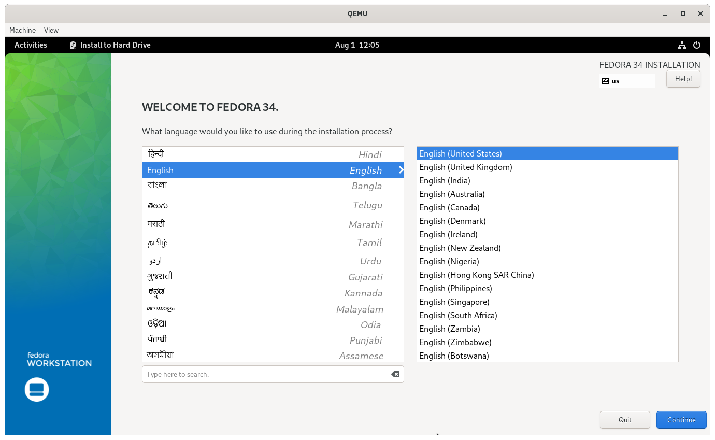Screen dimensions: 715x440
Task: Open the View menu
Action: tap(51, 30)
